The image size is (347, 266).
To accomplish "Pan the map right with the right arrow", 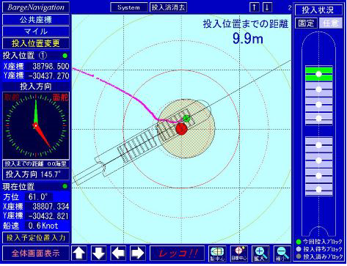I will (138, 254).
